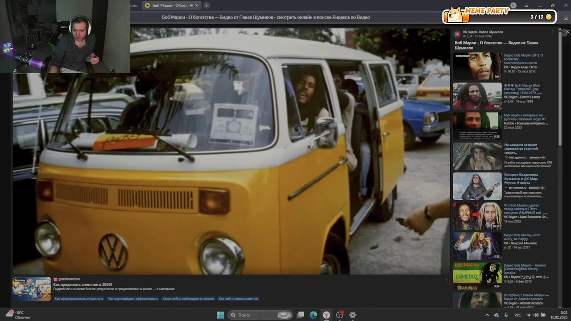The height and width of the screenshot is (321, 571).
Task: Open Интервью с Бобом Марли thumbnail
Action: 477,300
